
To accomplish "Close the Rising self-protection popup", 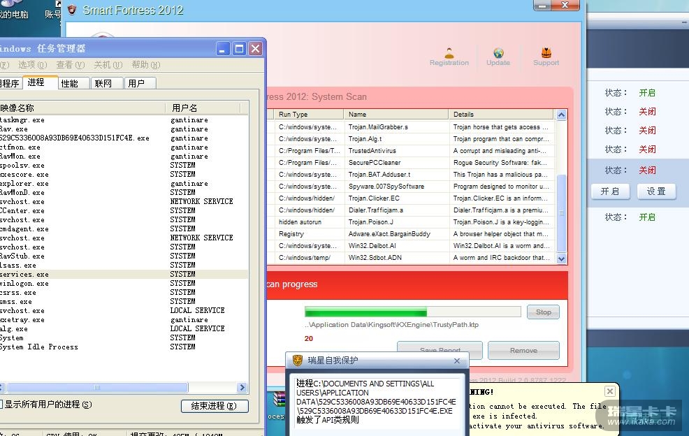I will [457, 361].
